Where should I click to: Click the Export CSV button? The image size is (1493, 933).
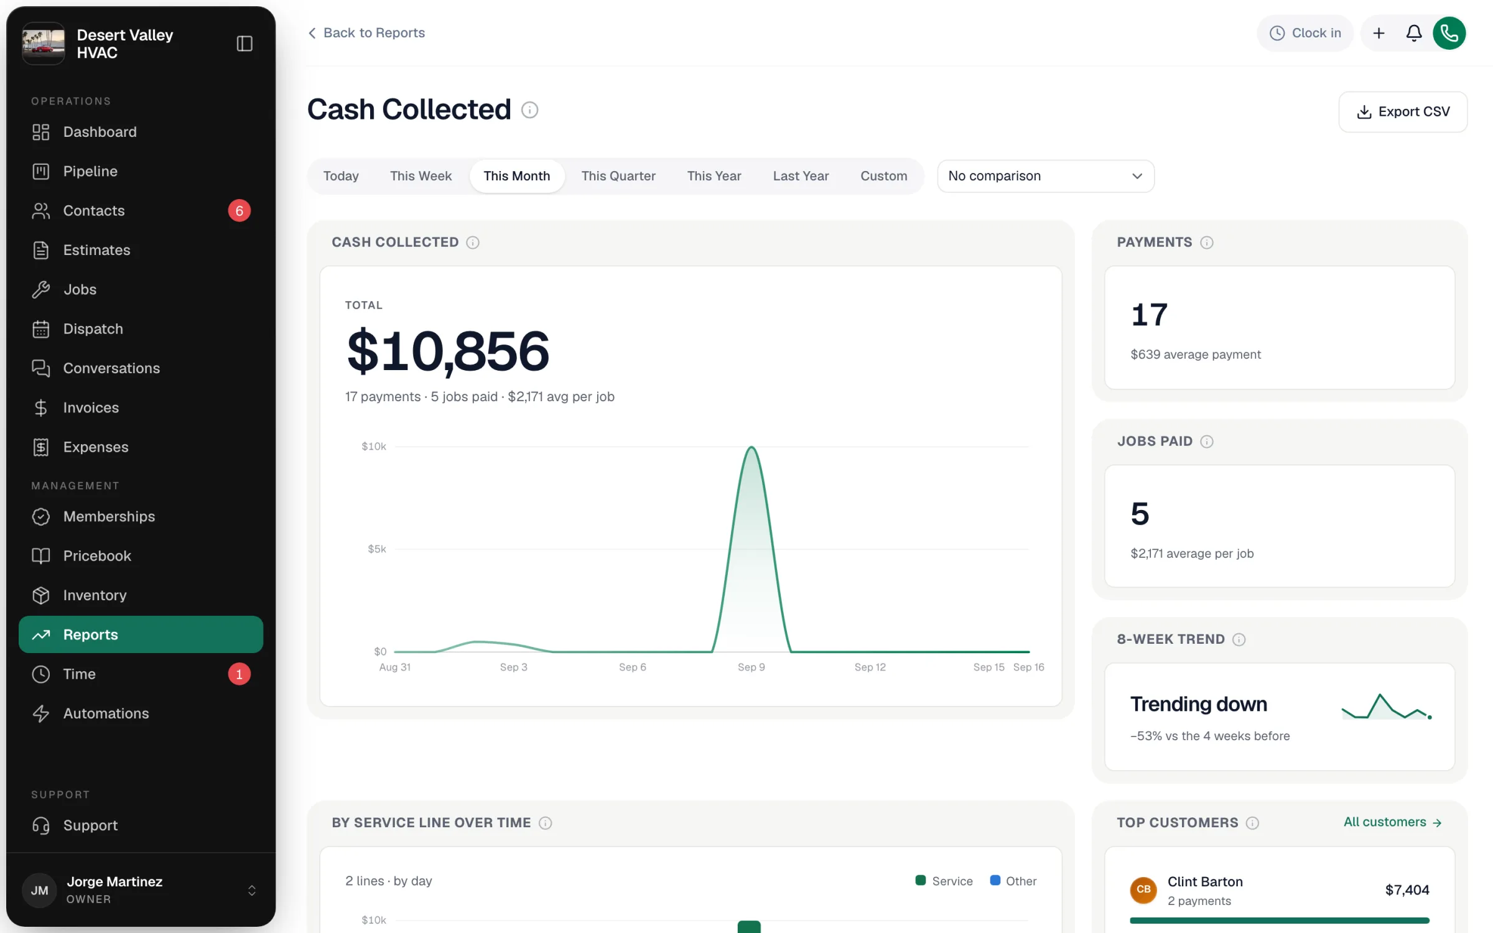pos(1403,112)
